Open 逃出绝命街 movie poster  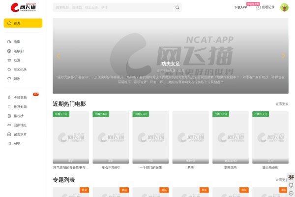(x=270, y=137)
